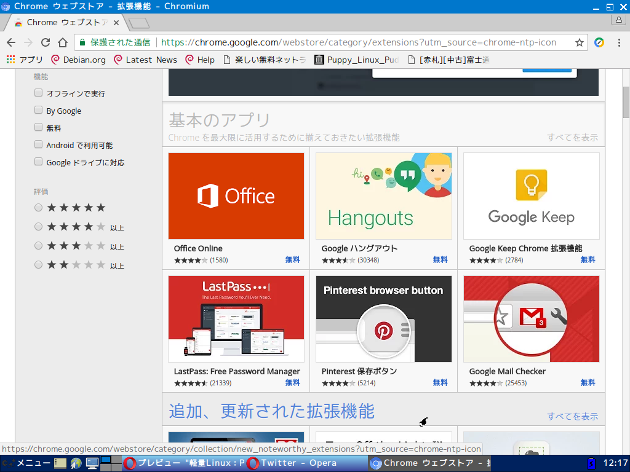Click 無料 on the Google Mail Checker card
Viewport: 630px width, 472px height.
588,382
